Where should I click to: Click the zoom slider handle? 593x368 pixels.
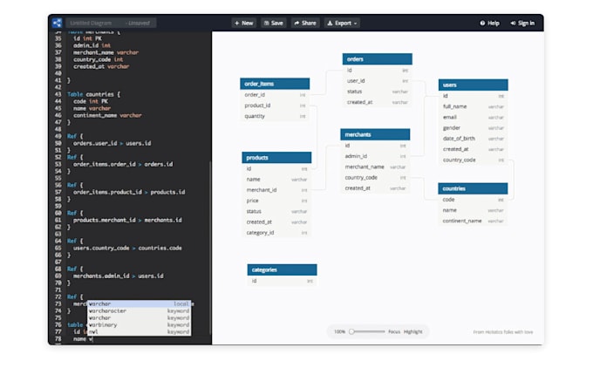tap(351, 331)
